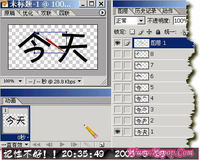Viewport: 200px width, 161px height.
Task: Click the lock position move icon
Action: pos(149,32)
